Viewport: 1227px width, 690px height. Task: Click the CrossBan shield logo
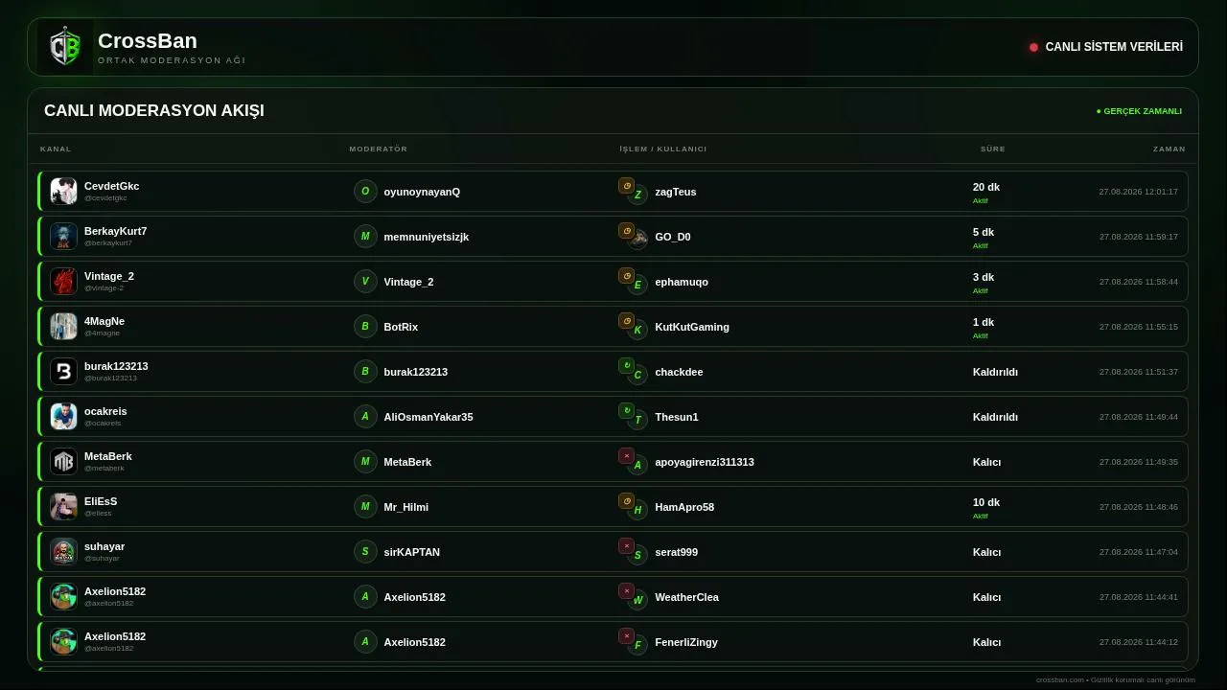point(65,47)
